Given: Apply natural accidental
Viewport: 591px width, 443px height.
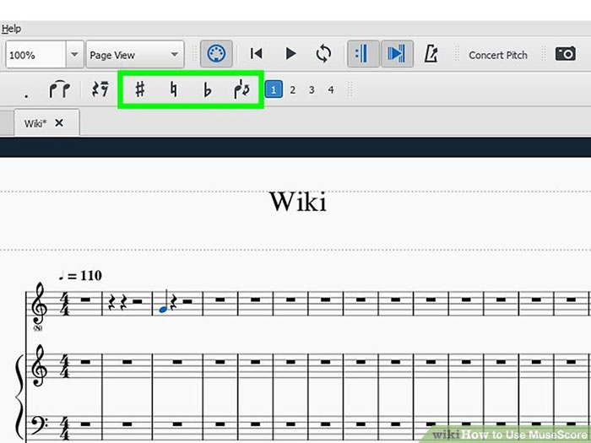Looking at the screenshot, I should [x=175, y=89].
